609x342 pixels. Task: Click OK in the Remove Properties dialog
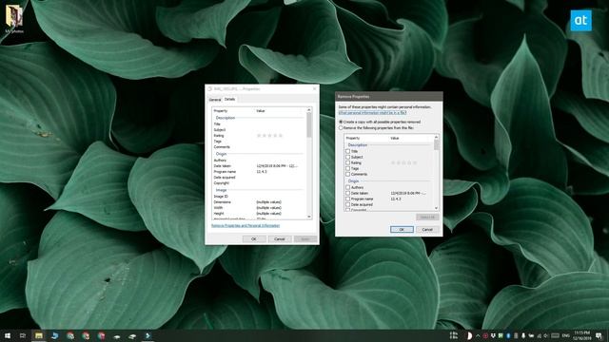(x=402, y=230)
